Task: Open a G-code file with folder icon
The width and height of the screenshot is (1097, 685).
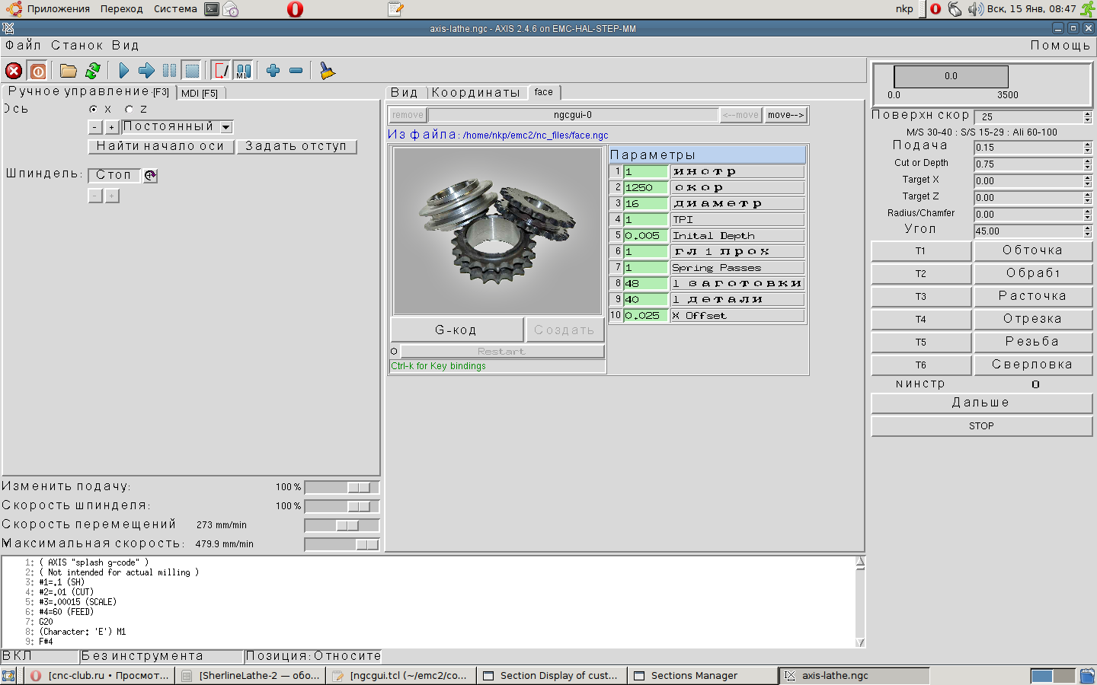Action: point(69,71)
